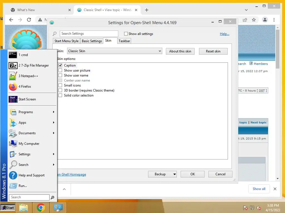Screen dimensions: 285x213
Task: Uncheck the Caption checkbox
Action: click(60, 65)
